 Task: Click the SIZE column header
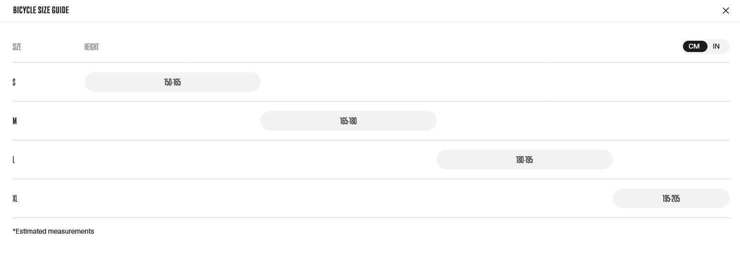click(x=17, y=47)
